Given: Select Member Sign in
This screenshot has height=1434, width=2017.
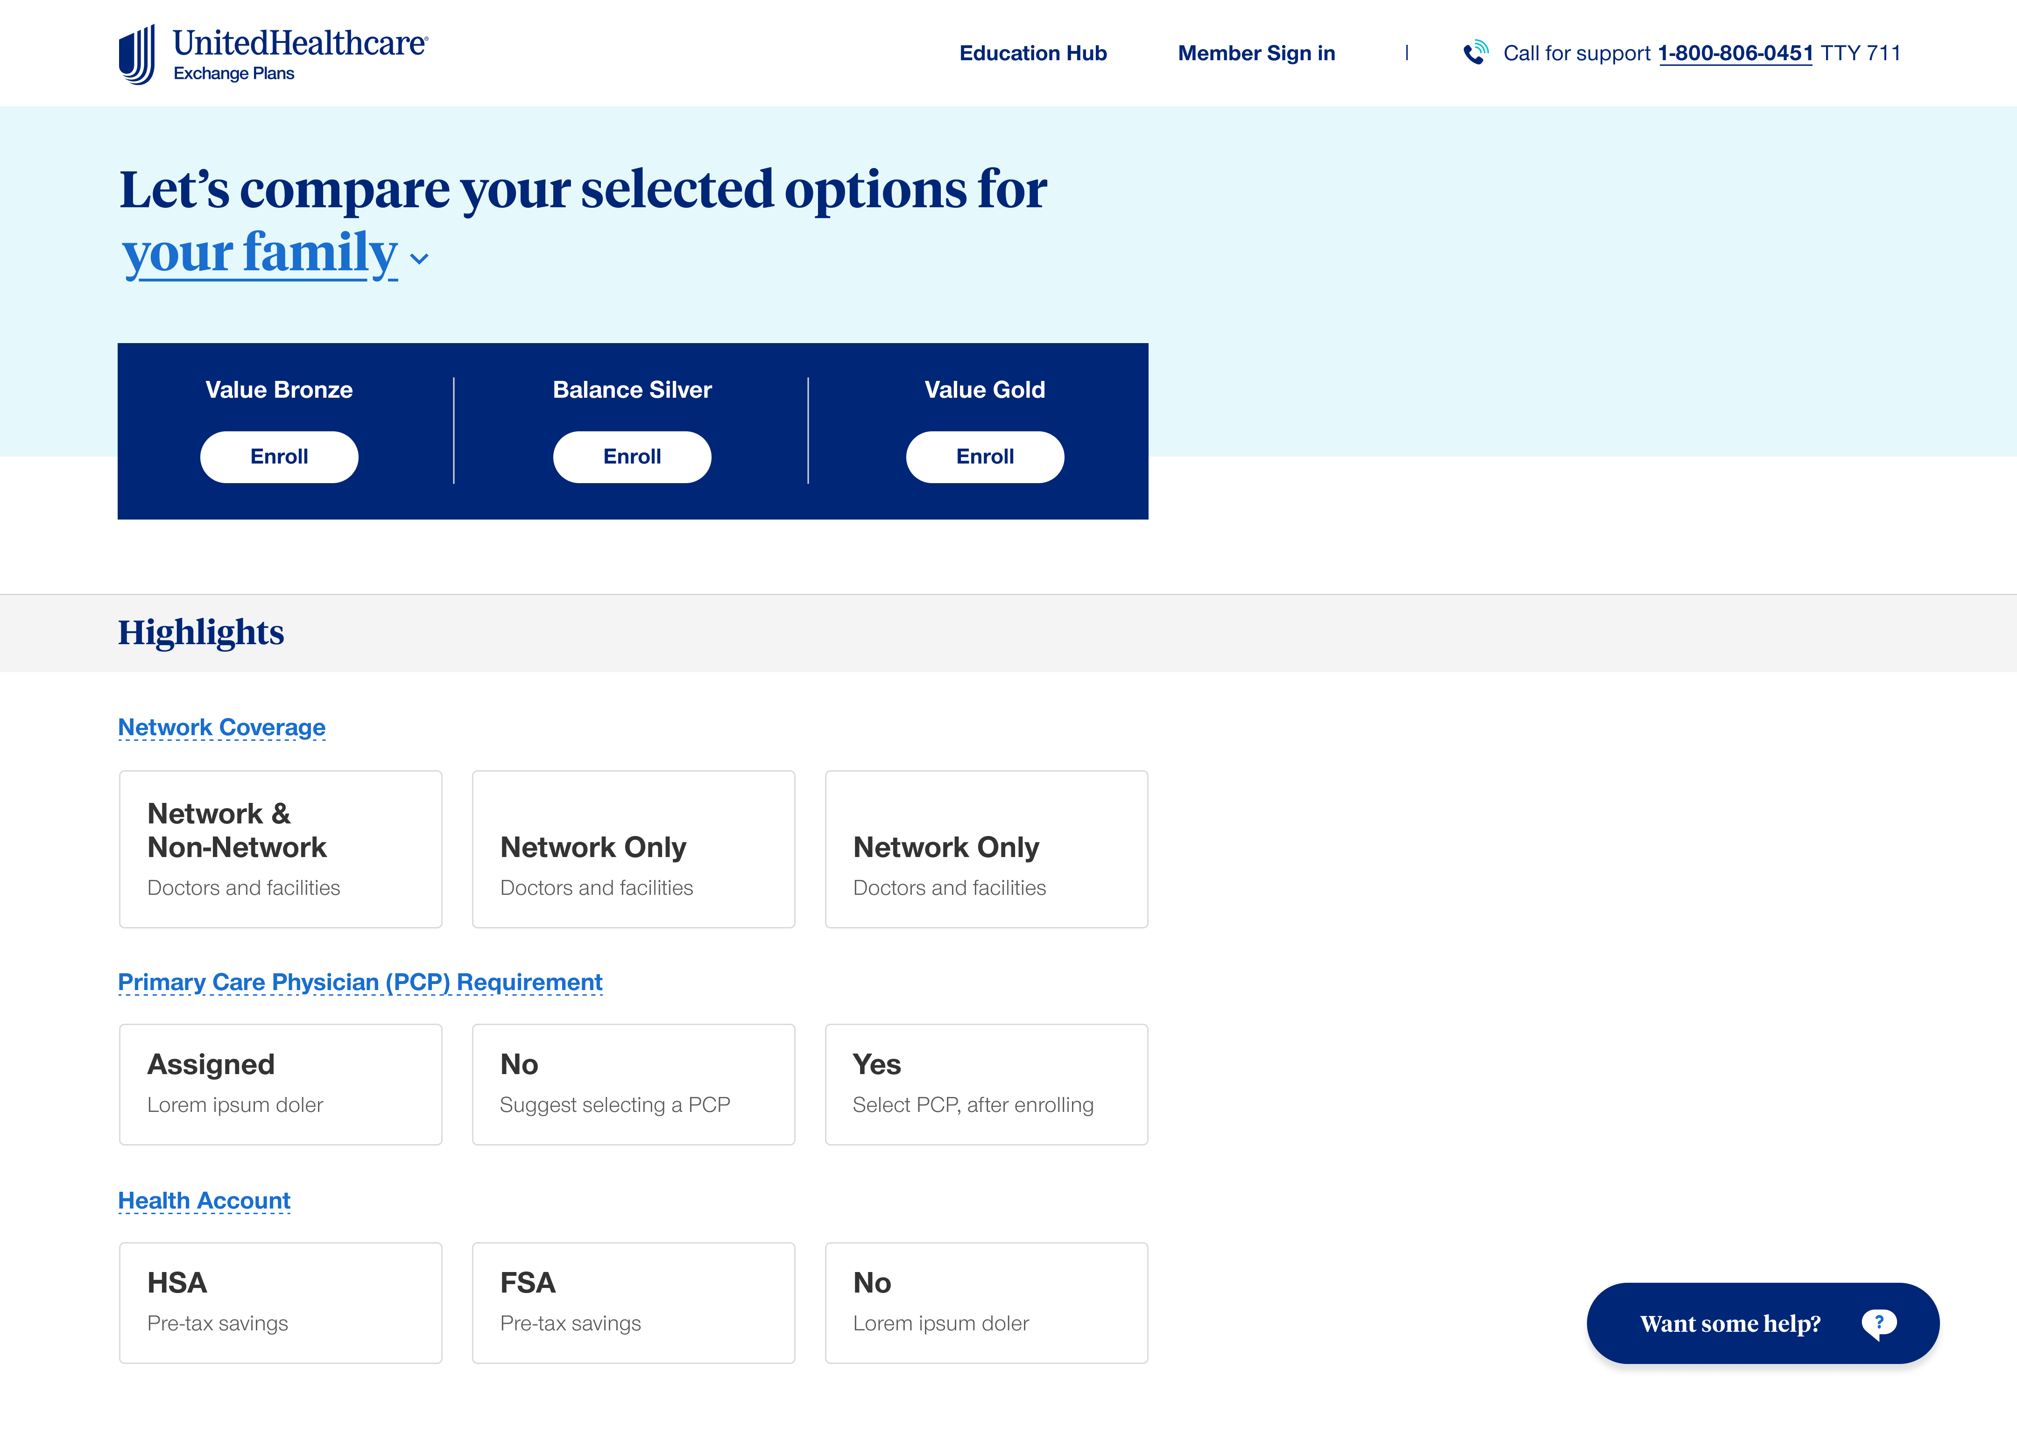Looking at the screenshot, I should pyautogui.click(x=1256, y=53).
